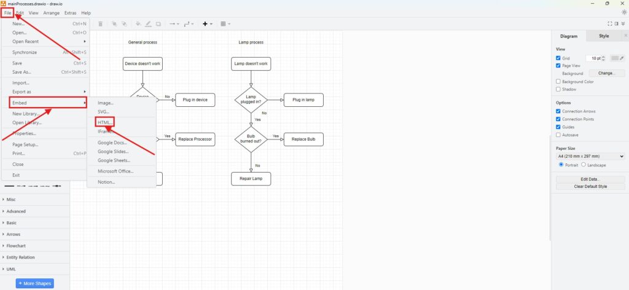Toggle the format panel icon
The image size is (629, 290).
[617, 24]
